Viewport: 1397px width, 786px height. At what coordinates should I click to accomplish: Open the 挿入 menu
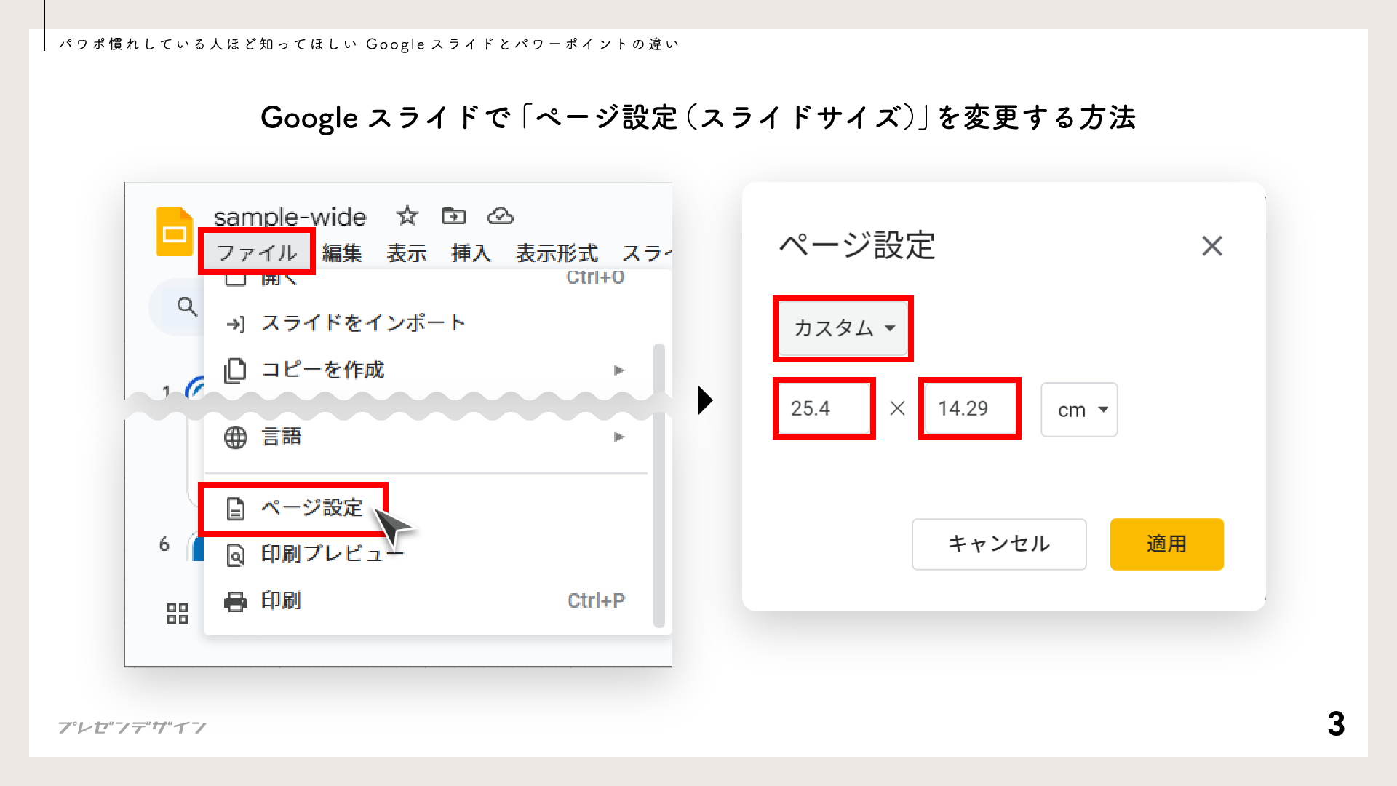click(471, 253)
